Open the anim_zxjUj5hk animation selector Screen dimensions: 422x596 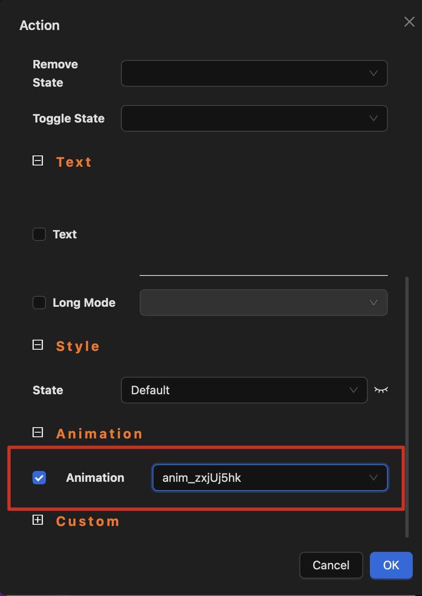point(270,478)
